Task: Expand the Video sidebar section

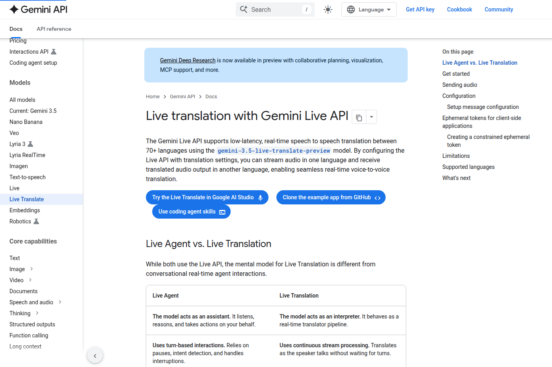Action: click(x=30, y=280)
